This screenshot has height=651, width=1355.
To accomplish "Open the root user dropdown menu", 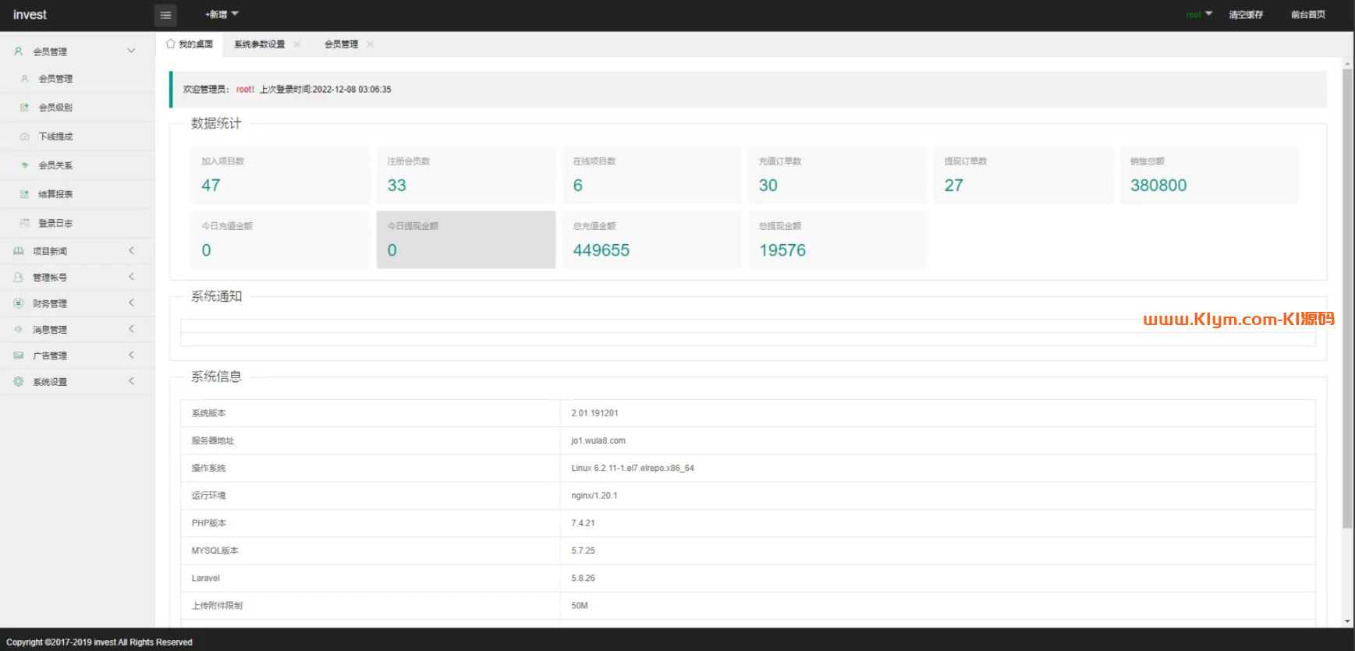I will [x=1199, y=14].
